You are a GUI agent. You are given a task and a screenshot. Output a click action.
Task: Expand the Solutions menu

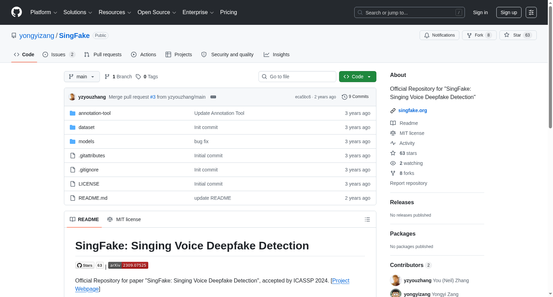click(78, 12)
